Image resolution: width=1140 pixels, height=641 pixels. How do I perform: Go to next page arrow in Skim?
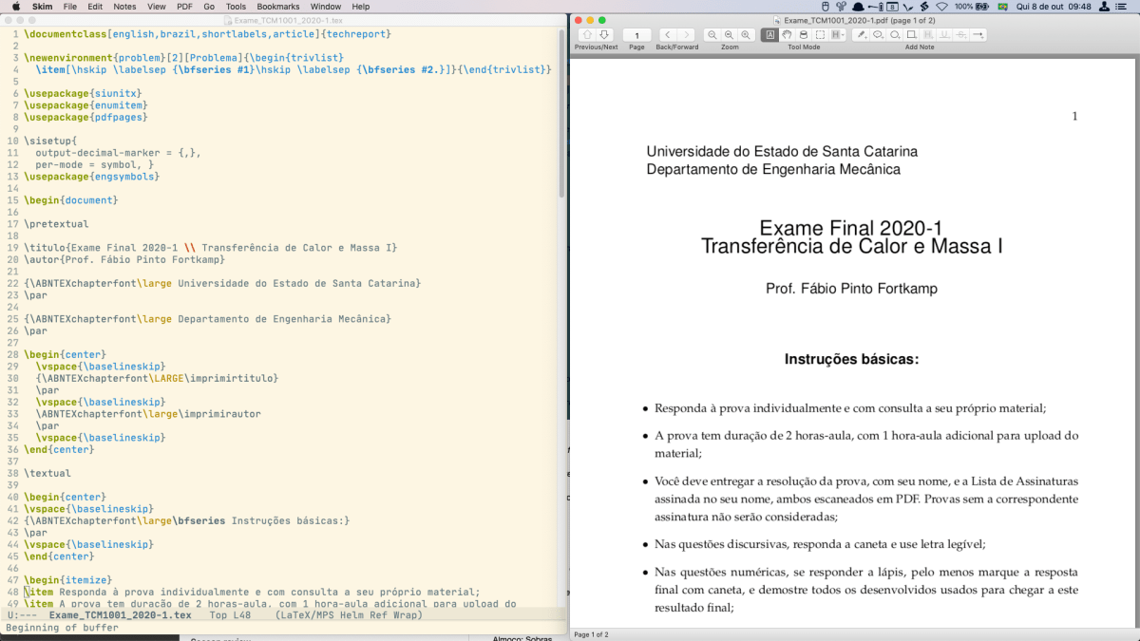click(603, 35)
